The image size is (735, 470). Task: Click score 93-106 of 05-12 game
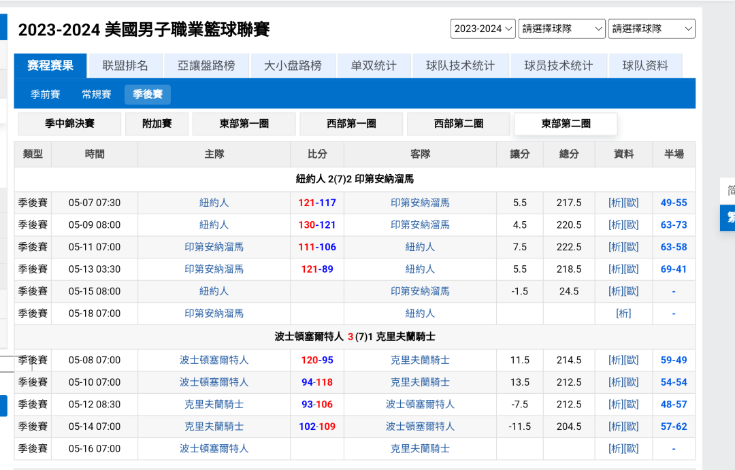point(317,404)
